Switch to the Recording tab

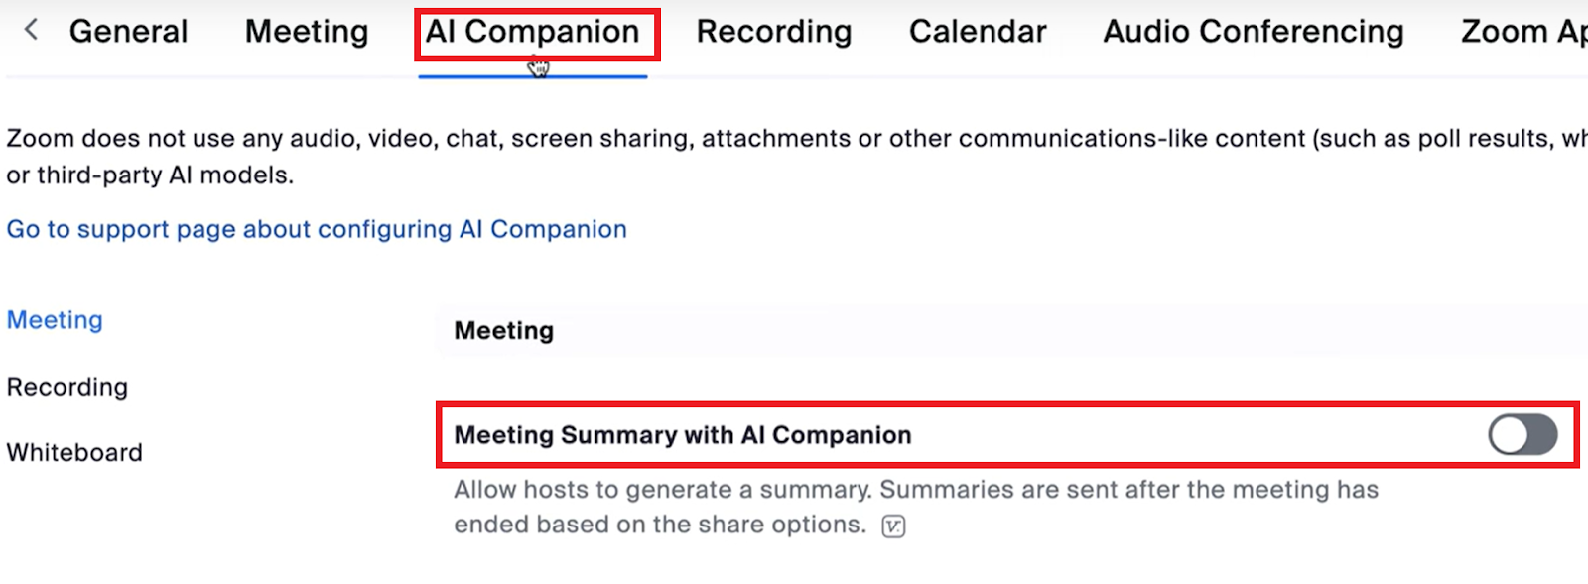click(774, 31)
